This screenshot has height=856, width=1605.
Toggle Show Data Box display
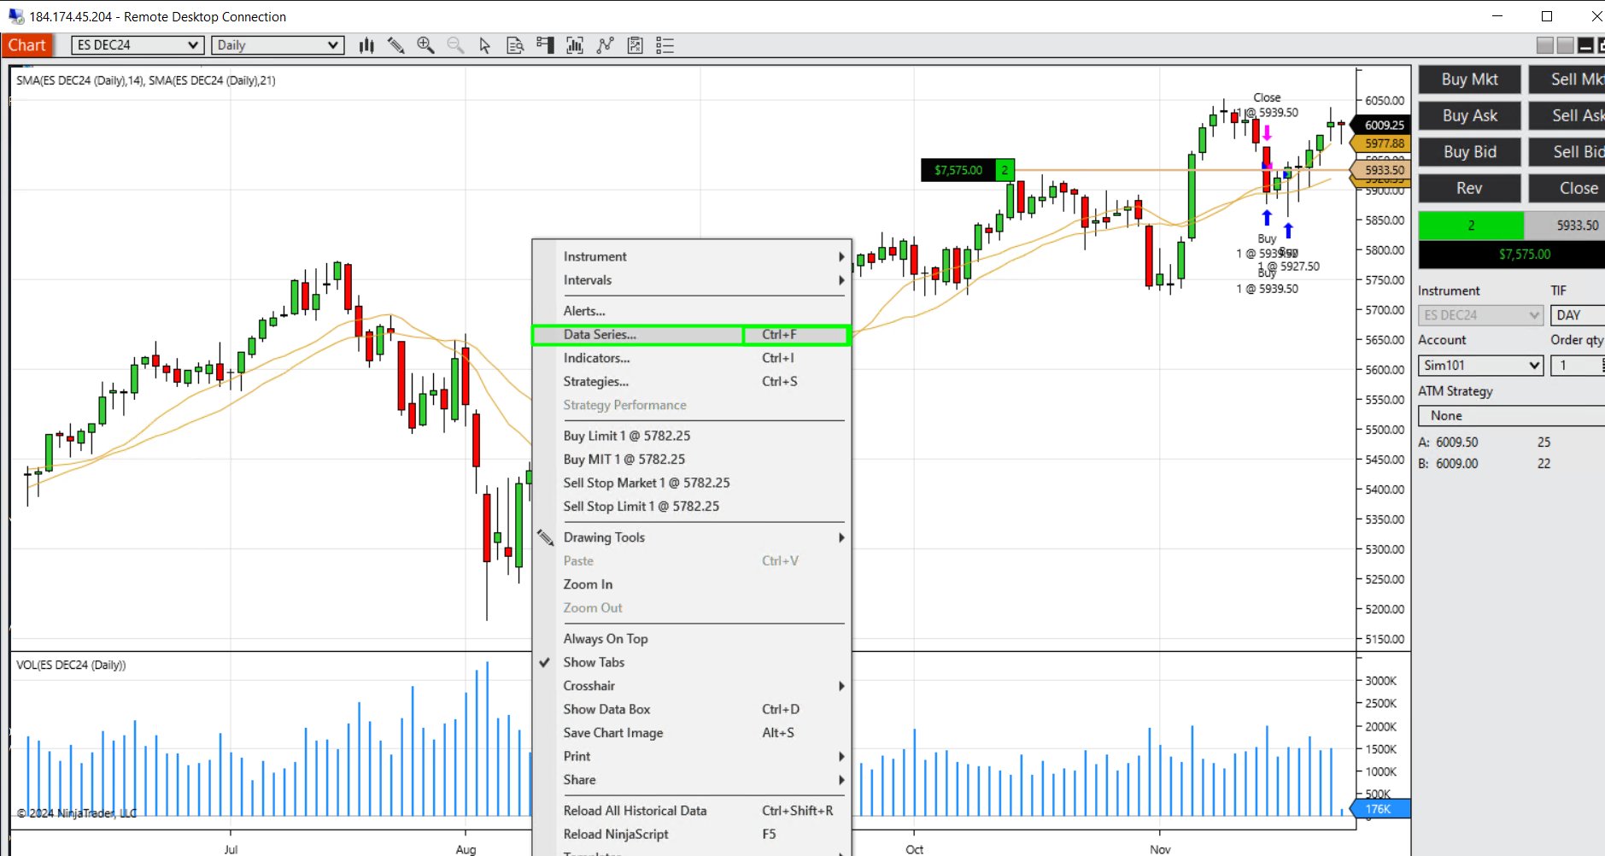click(x=606, y=708)
